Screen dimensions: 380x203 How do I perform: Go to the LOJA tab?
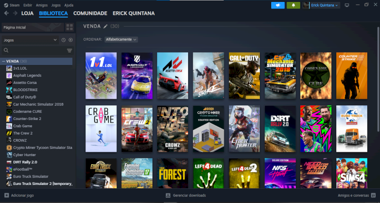[x=28, y=13]
